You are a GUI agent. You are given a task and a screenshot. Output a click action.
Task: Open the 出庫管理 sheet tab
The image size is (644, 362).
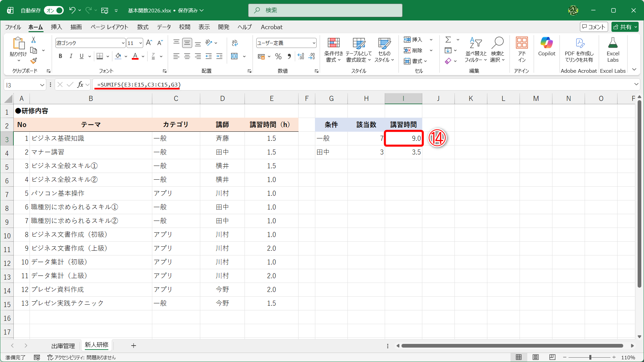tap(63, 346)
